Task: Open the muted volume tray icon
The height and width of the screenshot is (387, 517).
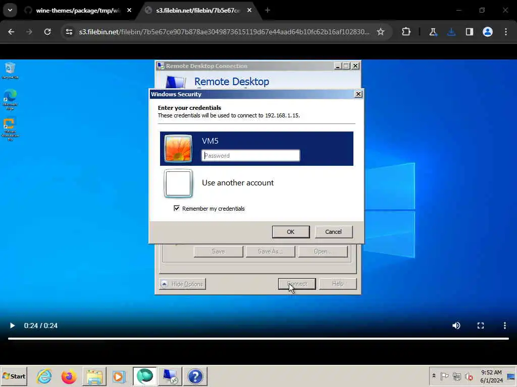Action: point(469,376)
